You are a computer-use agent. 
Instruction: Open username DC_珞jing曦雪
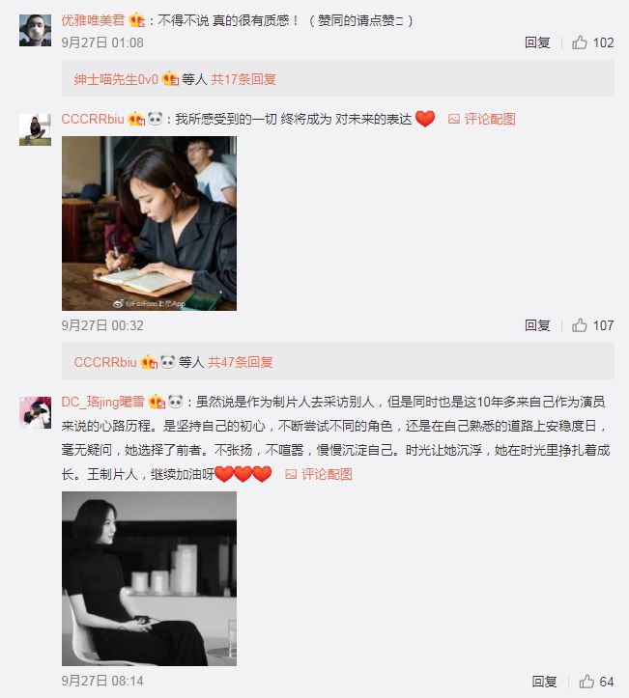point(103,402)
